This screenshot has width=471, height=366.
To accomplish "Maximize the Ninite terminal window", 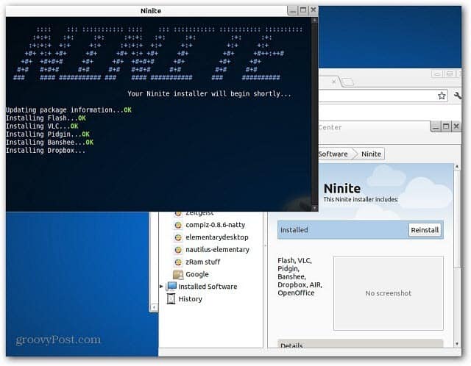I will point(303,10).
